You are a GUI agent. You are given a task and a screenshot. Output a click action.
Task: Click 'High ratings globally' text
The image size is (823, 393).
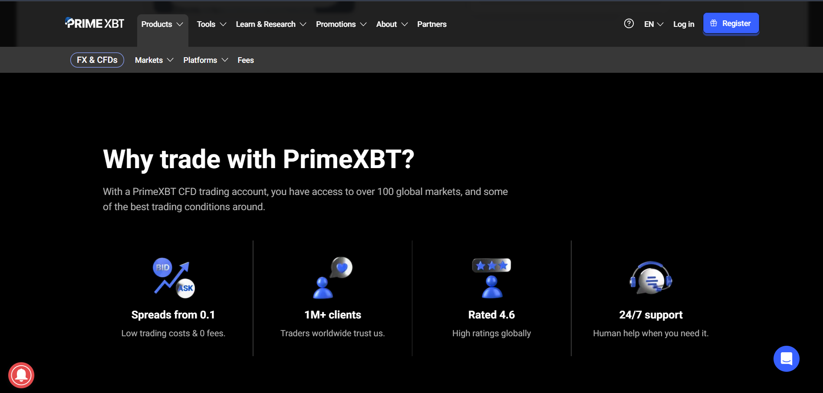pyautogui.click(x=491, y=333)
